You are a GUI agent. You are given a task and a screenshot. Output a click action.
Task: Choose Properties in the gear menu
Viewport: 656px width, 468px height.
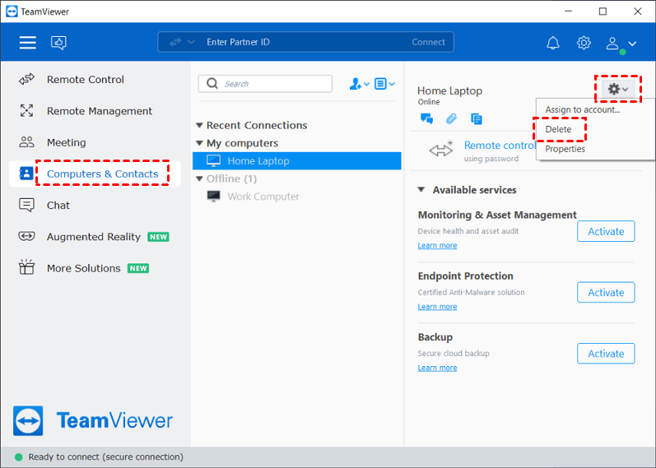point(565,149)
